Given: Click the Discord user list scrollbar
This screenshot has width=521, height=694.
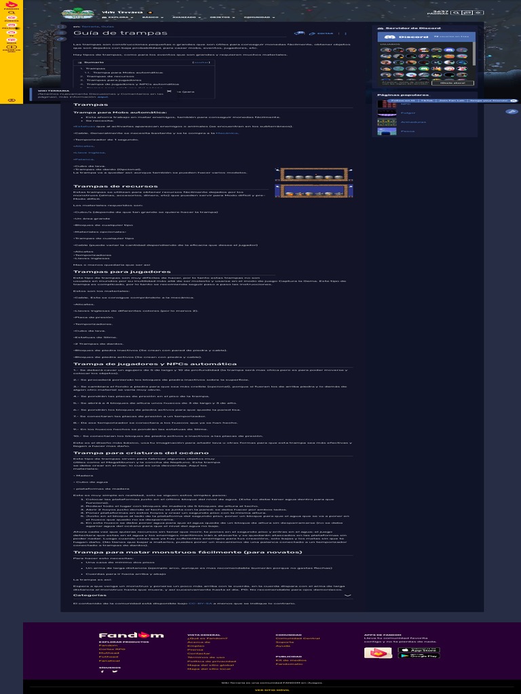Looking at the screenshot, I should coord(474,54).
